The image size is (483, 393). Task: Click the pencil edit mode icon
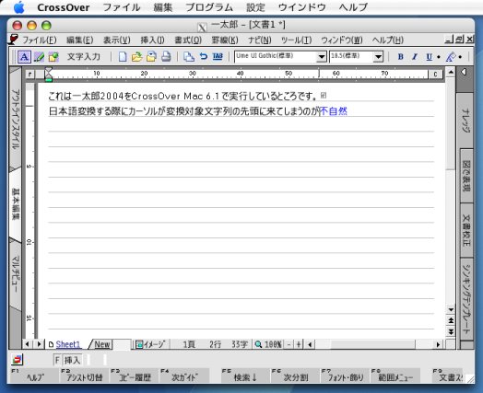pos(39,57)
